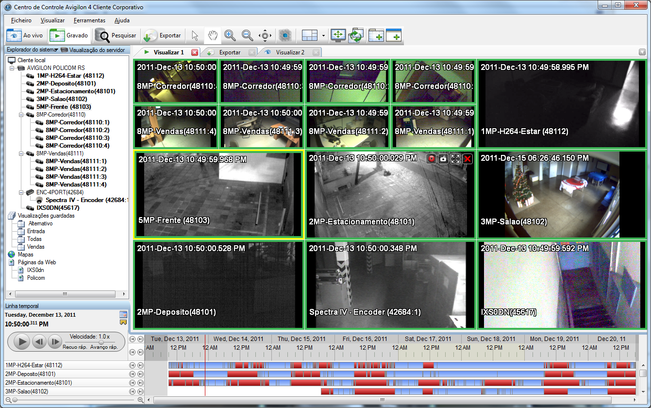The image size is (651, 408).
Task: Open the view layout dropdown arrow
Action: coord(323,35)
